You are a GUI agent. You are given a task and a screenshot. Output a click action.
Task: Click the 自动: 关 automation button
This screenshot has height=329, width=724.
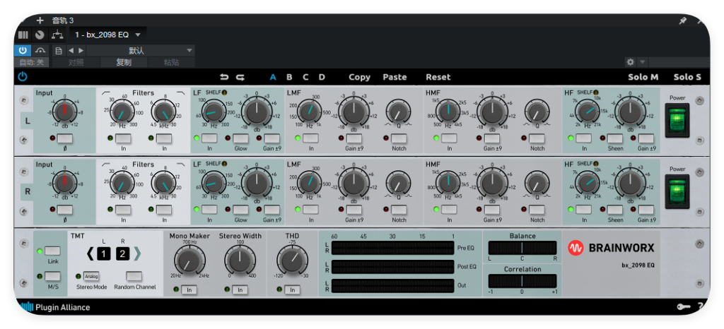pyautogui.click(x=32, y=62)
